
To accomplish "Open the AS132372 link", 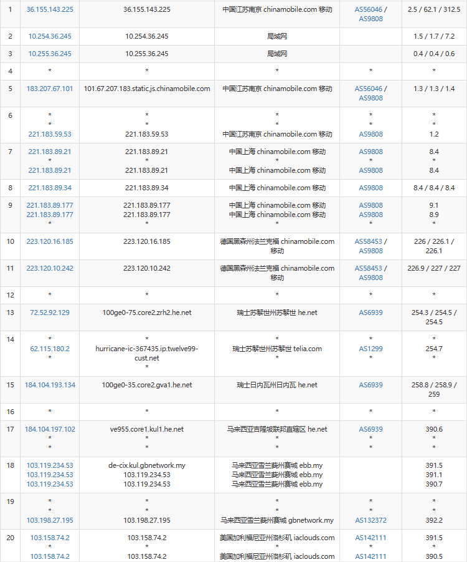I will pos(370,520).
